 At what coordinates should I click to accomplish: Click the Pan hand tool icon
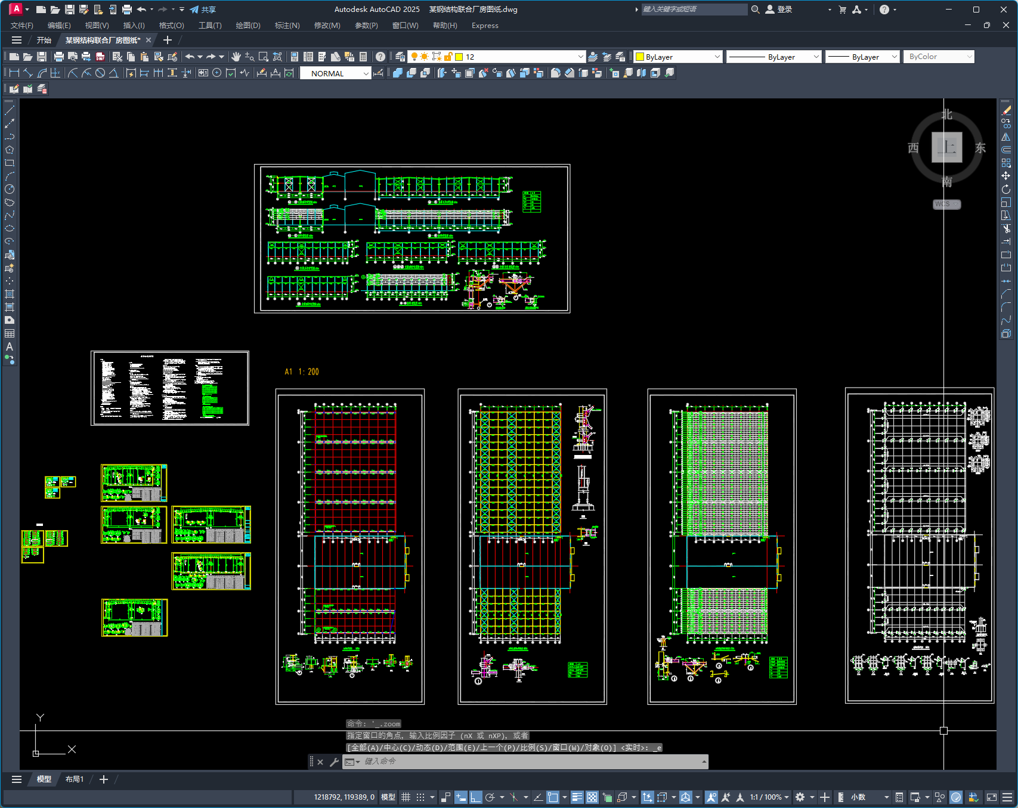pyautogui.click(x=236, y=57)
